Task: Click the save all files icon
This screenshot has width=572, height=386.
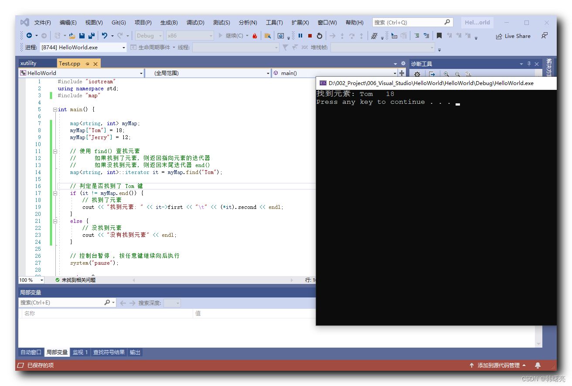Action: tap(92, 36)
